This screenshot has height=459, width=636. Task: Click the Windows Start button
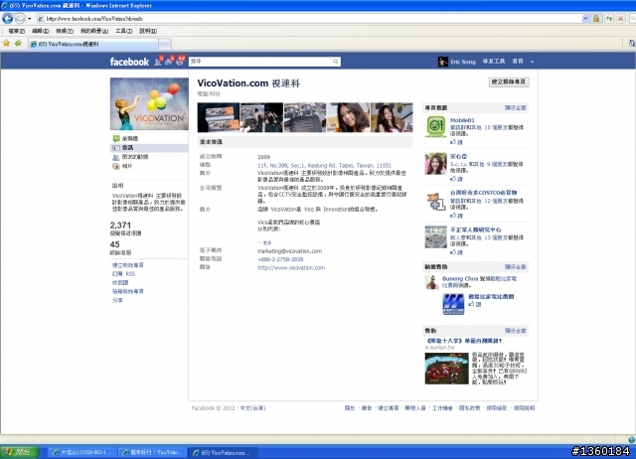(20, 452)
